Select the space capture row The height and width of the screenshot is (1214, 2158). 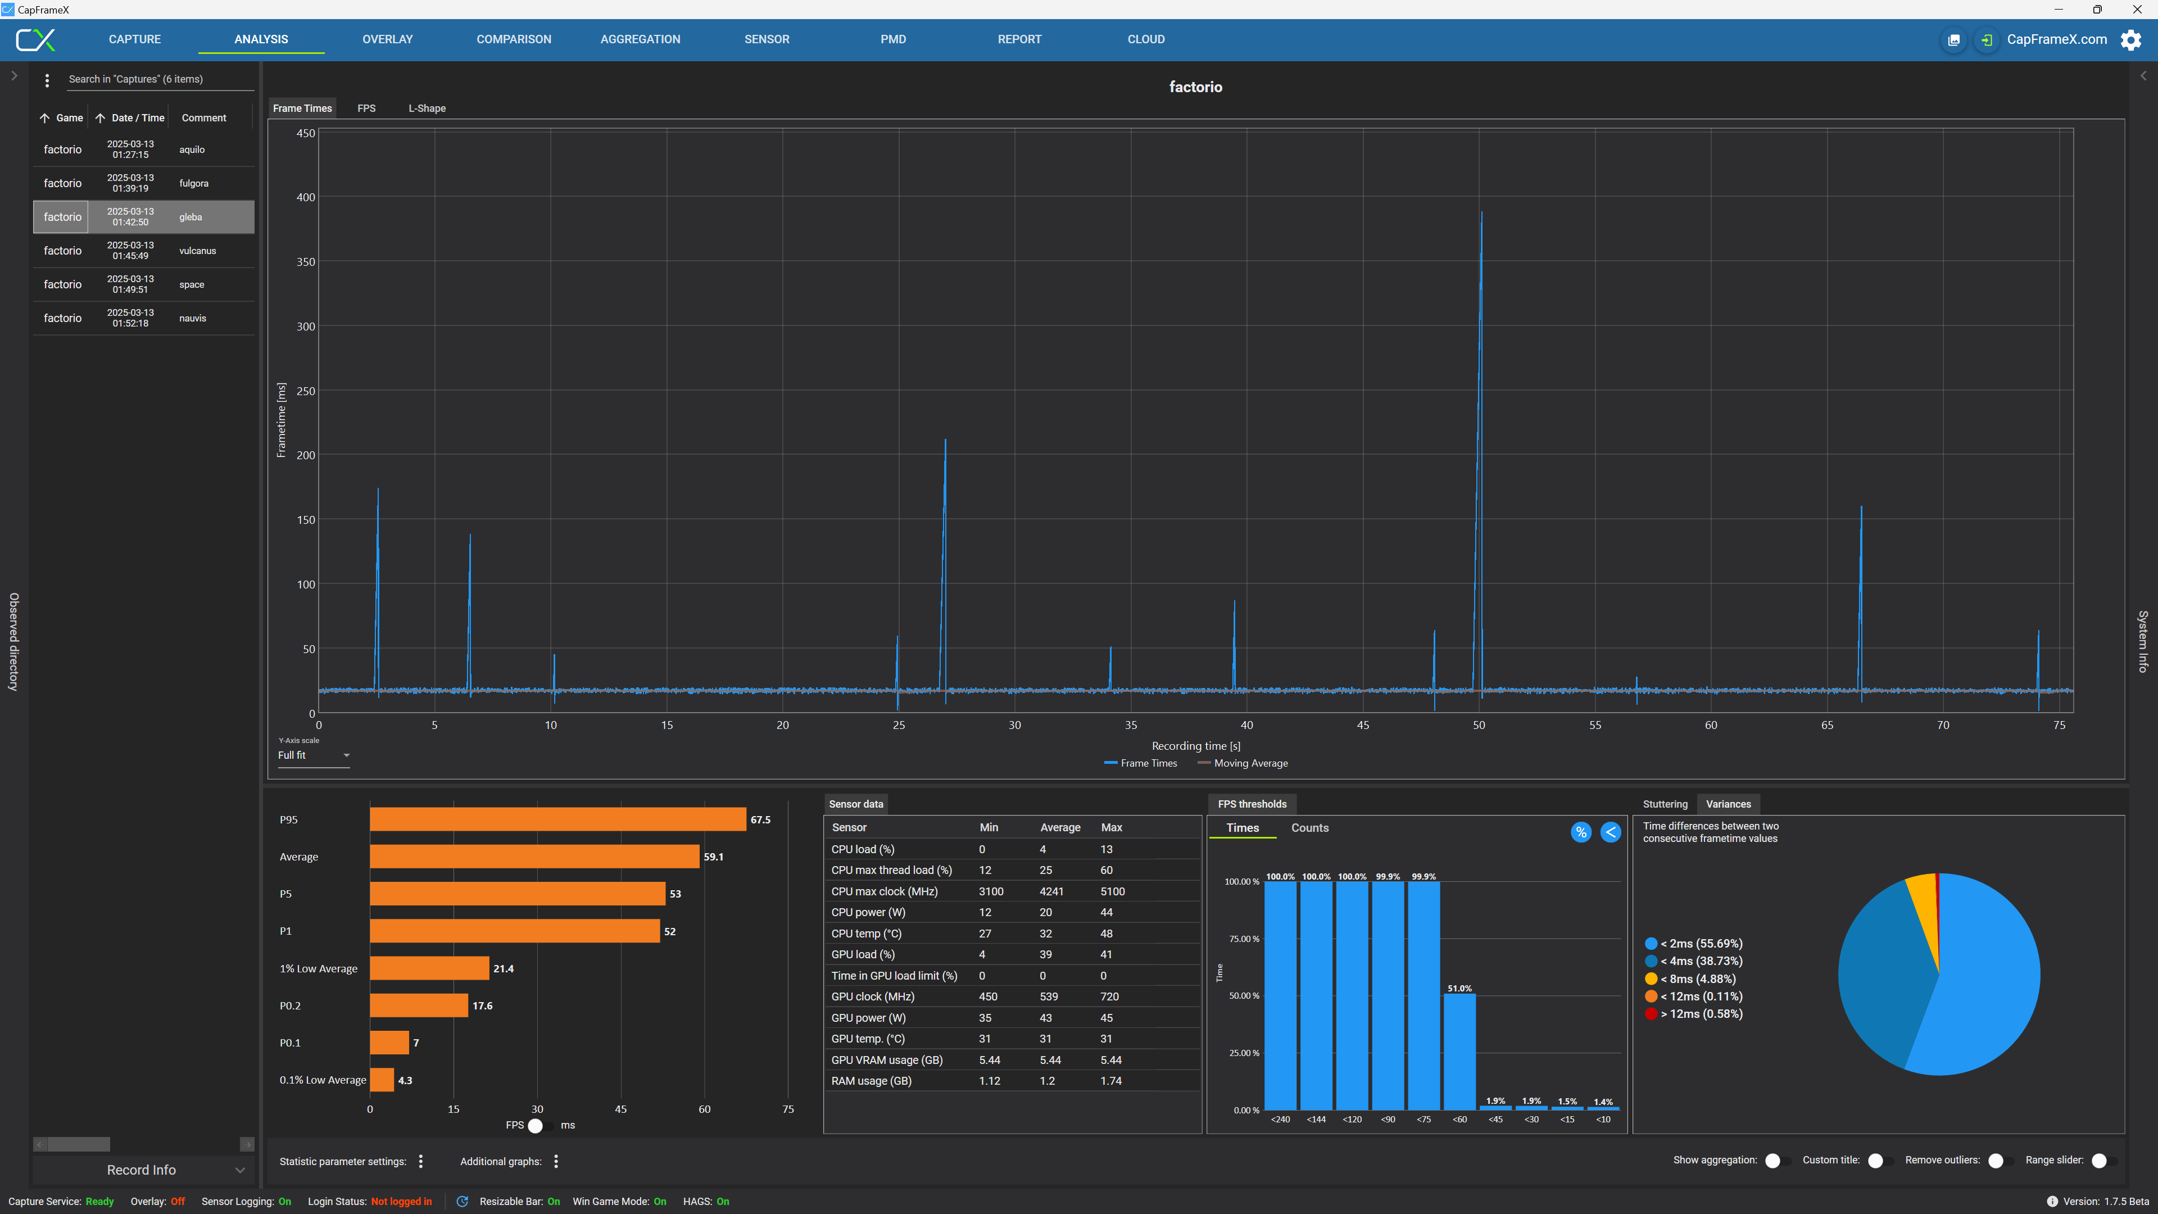tap(143, 285)
